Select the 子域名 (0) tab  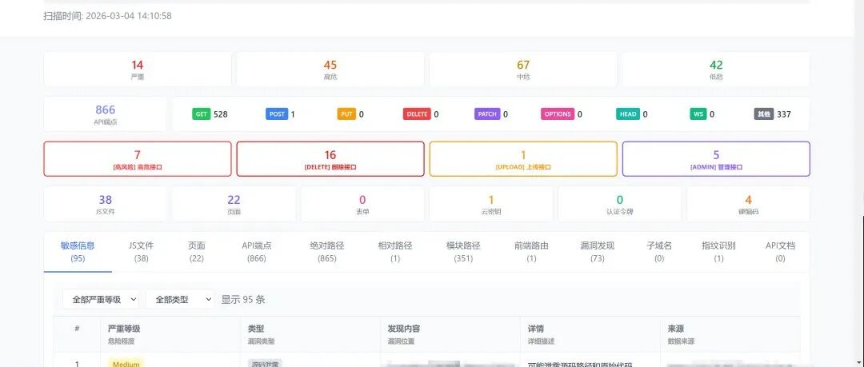tap(659, 252)
